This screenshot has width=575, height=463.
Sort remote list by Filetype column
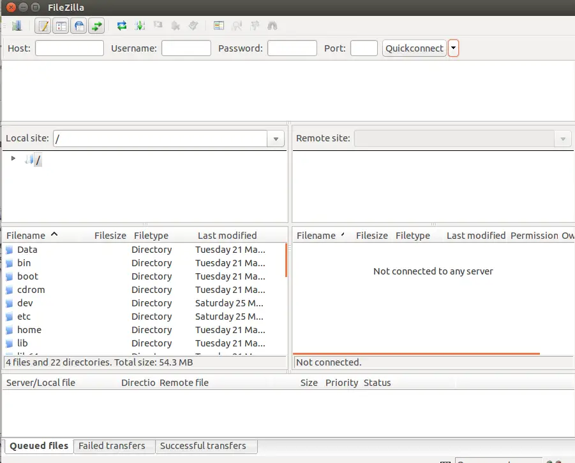[412, 236]
